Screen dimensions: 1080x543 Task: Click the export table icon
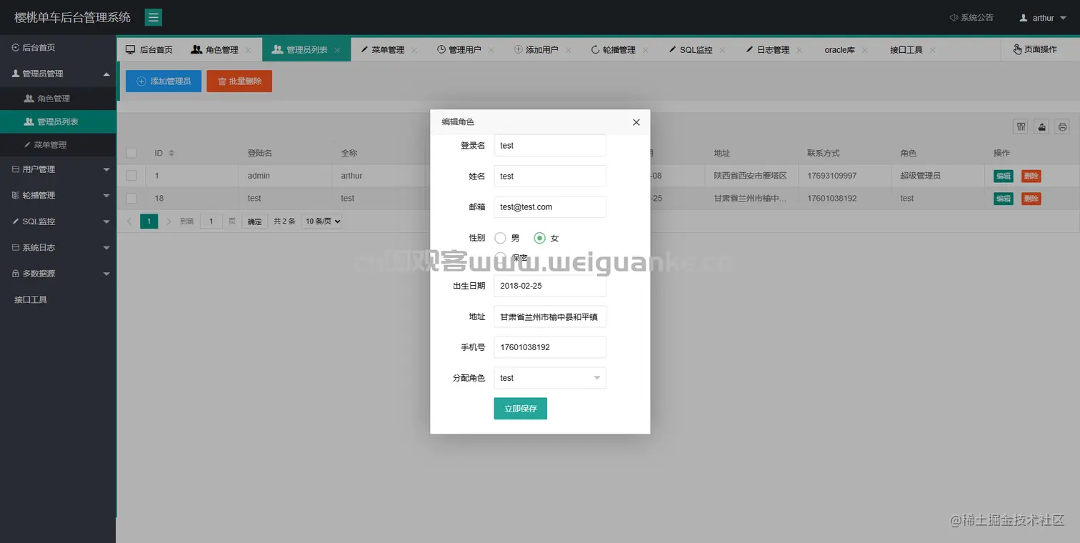(x=1042, y=126)
